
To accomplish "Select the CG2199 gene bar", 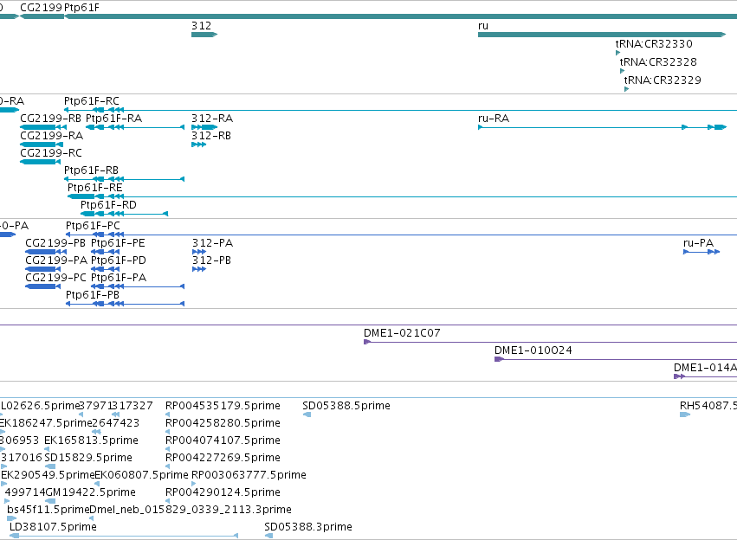I will (42, 16).
